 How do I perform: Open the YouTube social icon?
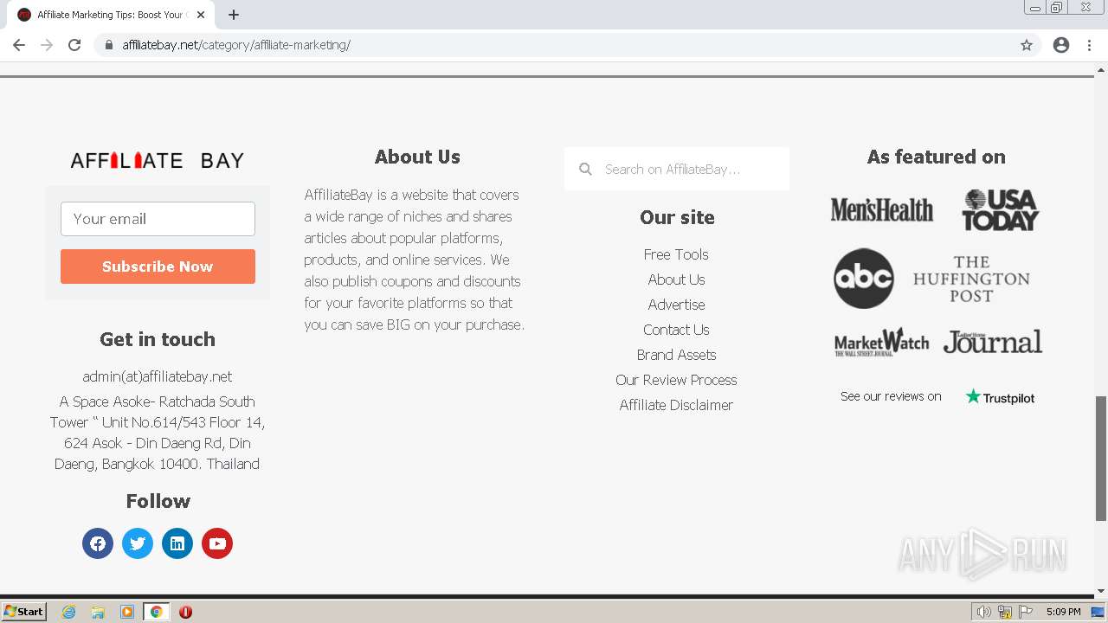[217, 543]
